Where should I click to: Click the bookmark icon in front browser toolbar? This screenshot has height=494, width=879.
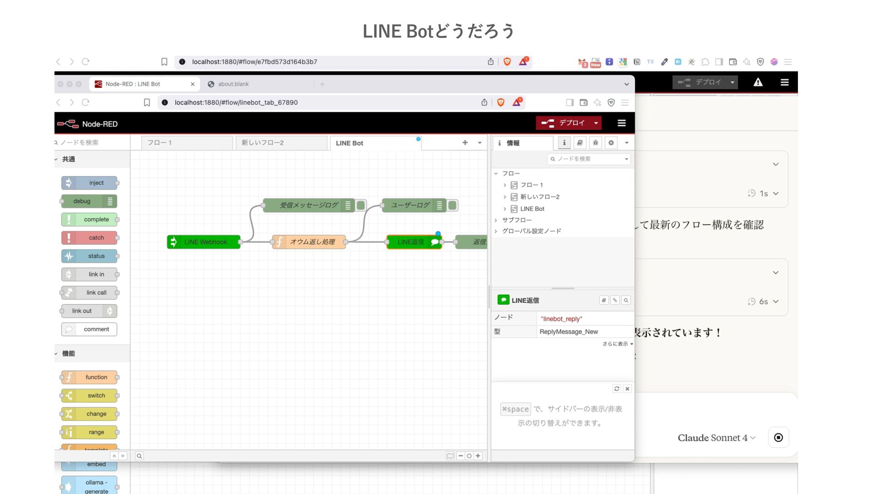[147, 102]
